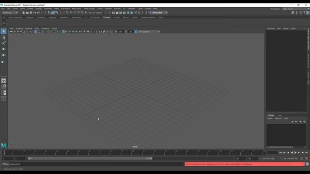Open the Create menu

[15, 9]
